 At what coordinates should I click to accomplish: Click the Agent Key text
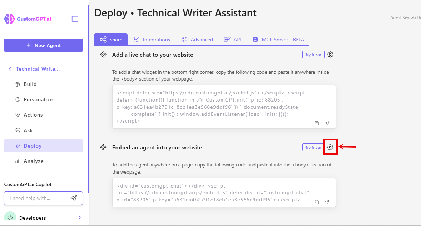click(x=405, y=17)
